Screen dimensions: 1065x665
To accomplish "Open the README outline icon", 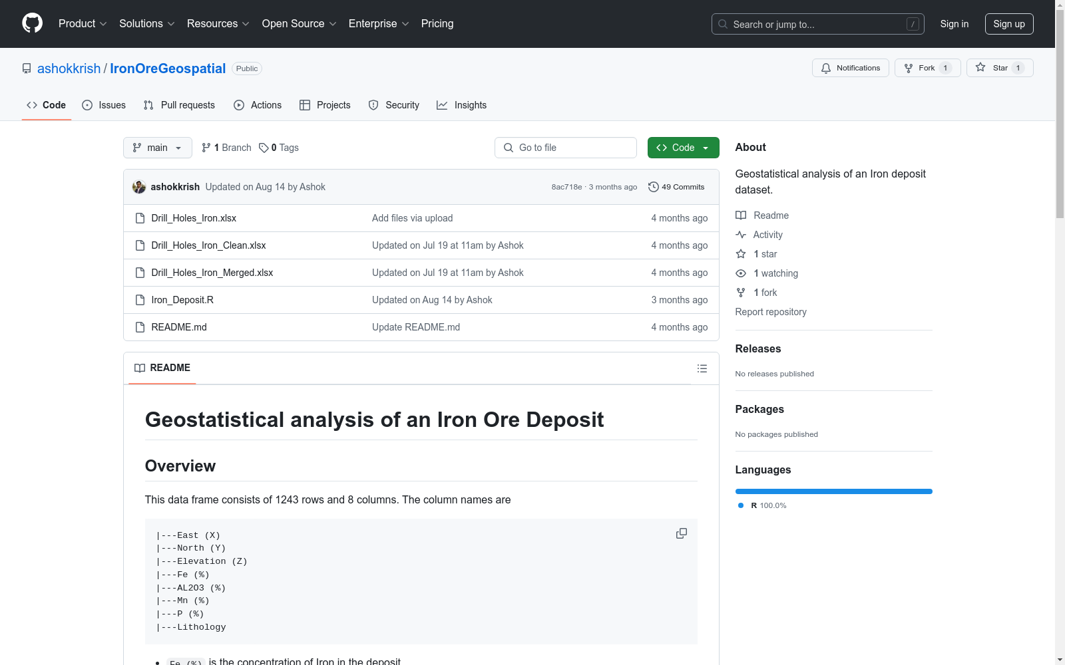I will click(702, 368).
